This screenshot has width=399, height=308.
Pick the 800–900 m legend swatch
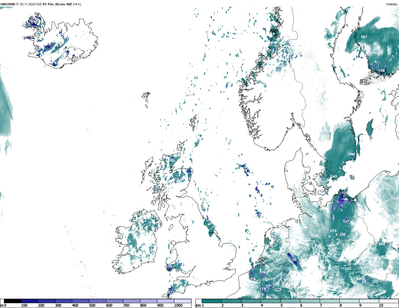(148, 301)
